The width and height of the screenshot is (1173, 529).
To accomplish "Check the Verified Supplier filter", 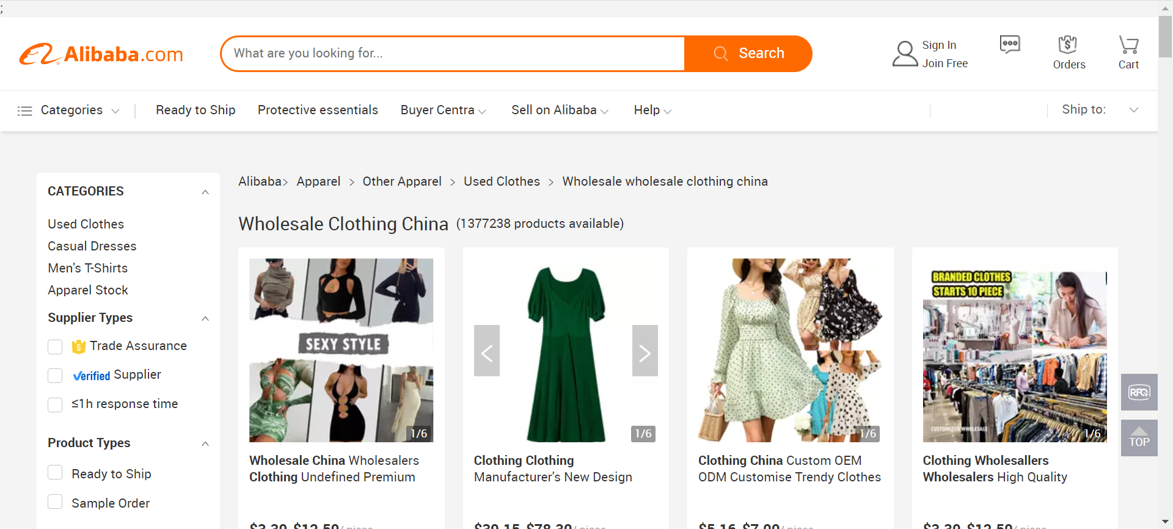I will (55, 376).
